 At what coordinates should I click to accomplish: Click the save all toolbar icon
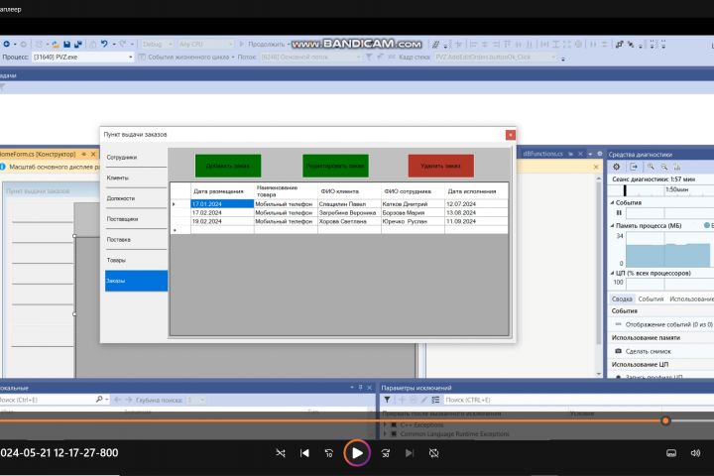tap(78, 45)
